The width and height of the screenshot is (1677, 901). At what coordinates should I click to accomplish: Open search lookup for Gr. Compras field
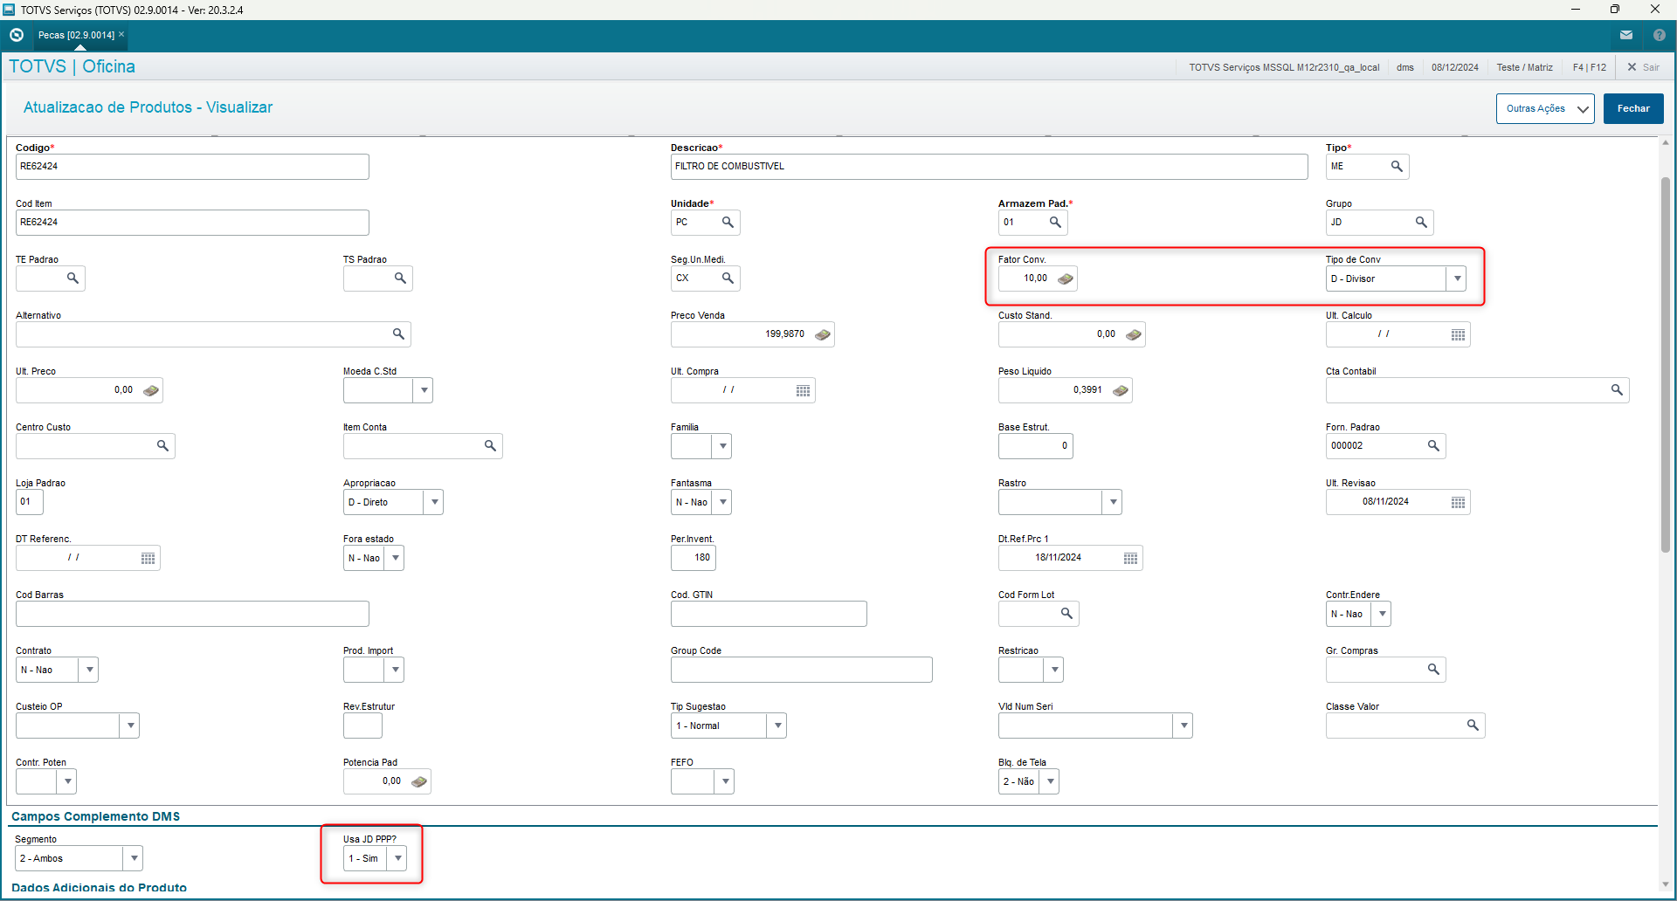1433,670
